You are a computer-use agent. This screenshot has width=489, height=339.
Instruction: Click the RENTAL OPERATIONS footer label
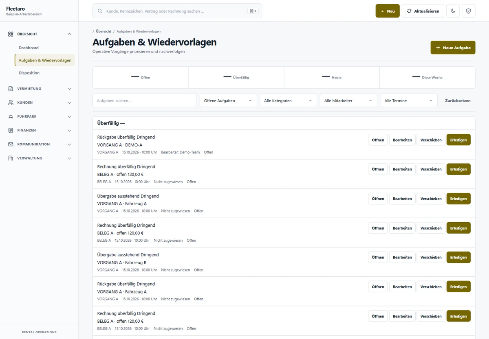[39, 332]
